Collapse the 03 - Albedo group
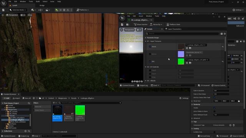The image size is (246, 138). [x=146, y=81]
